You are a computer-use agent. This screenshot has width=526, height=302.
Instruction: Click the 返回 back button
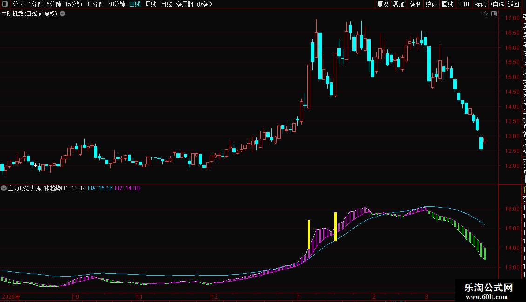[513, 4]
